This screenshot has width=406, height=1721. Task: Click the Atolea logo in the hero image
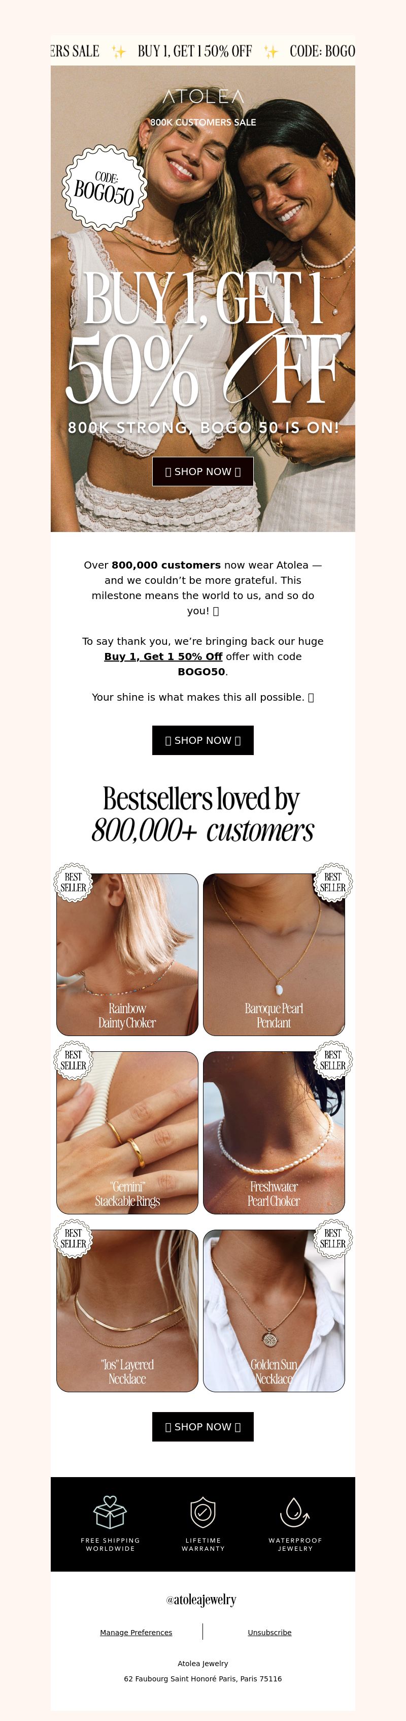(203, 97)
